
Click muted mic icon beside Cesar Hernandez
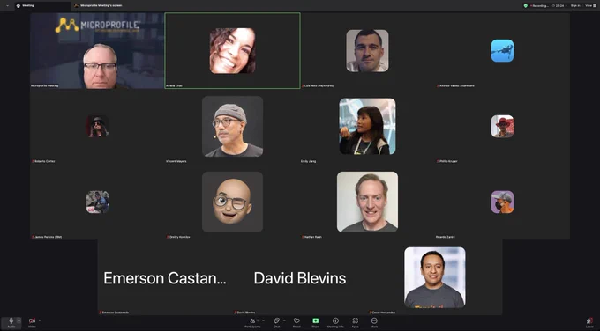(371, 313)
